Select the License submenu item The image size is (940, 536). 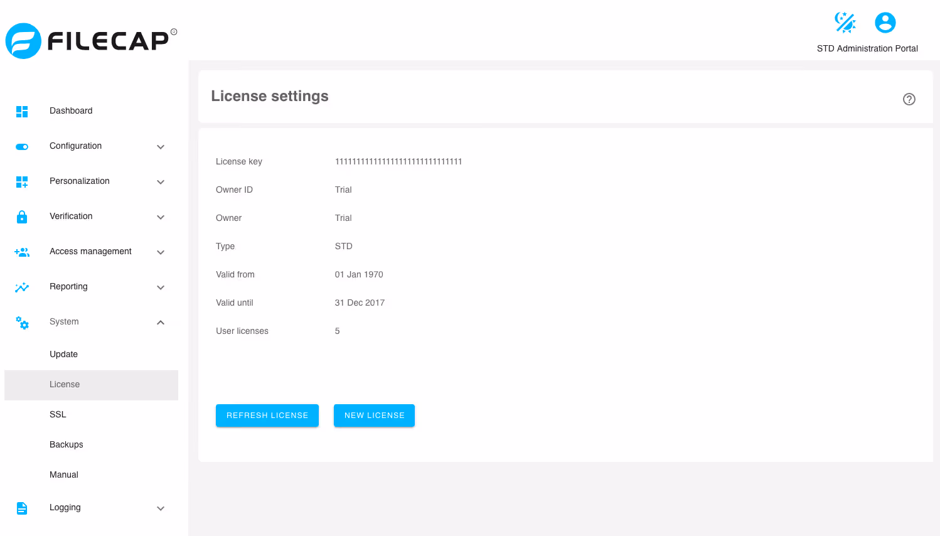pyautogui.click(x=91, y=385)
